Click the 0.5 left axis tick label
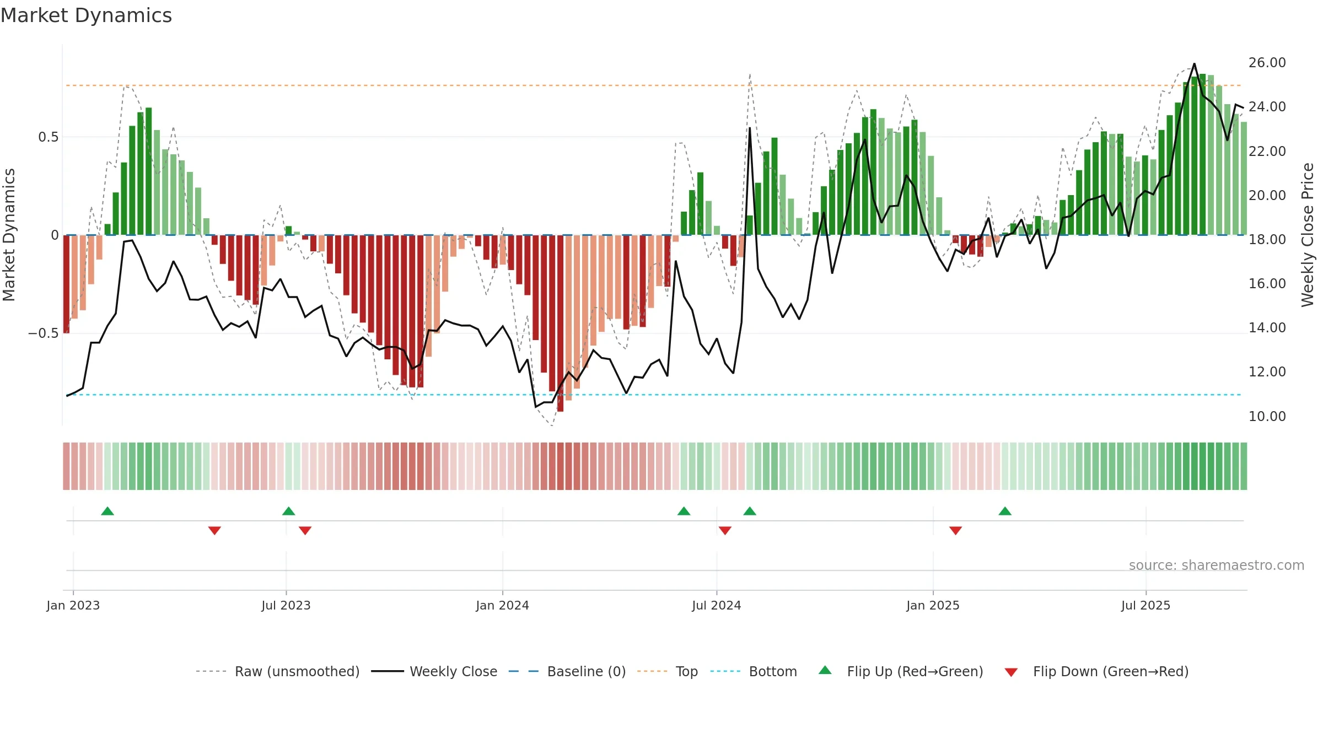1323x744 pixels. tap(49, 137)
